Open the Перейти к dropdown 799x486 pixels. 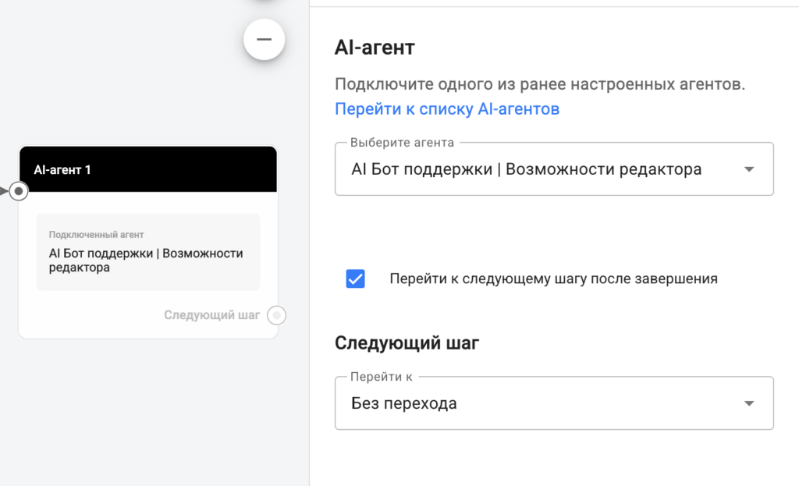pyautogui.click(x=546, y=403)
